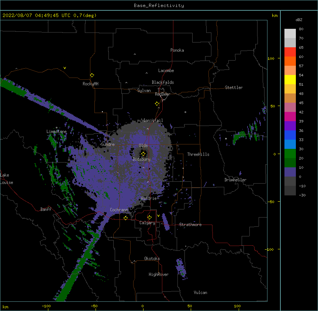Click the white asterisk marker above Limestone
The height and width of the screenshot is (311, 318).
click(x=56, y=128)
